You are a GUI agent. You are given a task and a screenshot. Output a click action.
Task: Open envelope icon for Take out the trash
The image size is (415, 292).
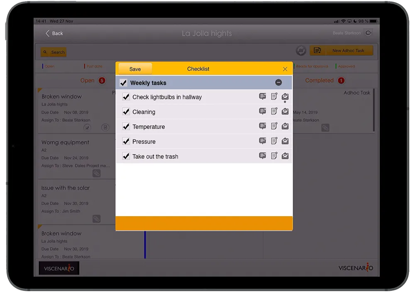[285, 156]
